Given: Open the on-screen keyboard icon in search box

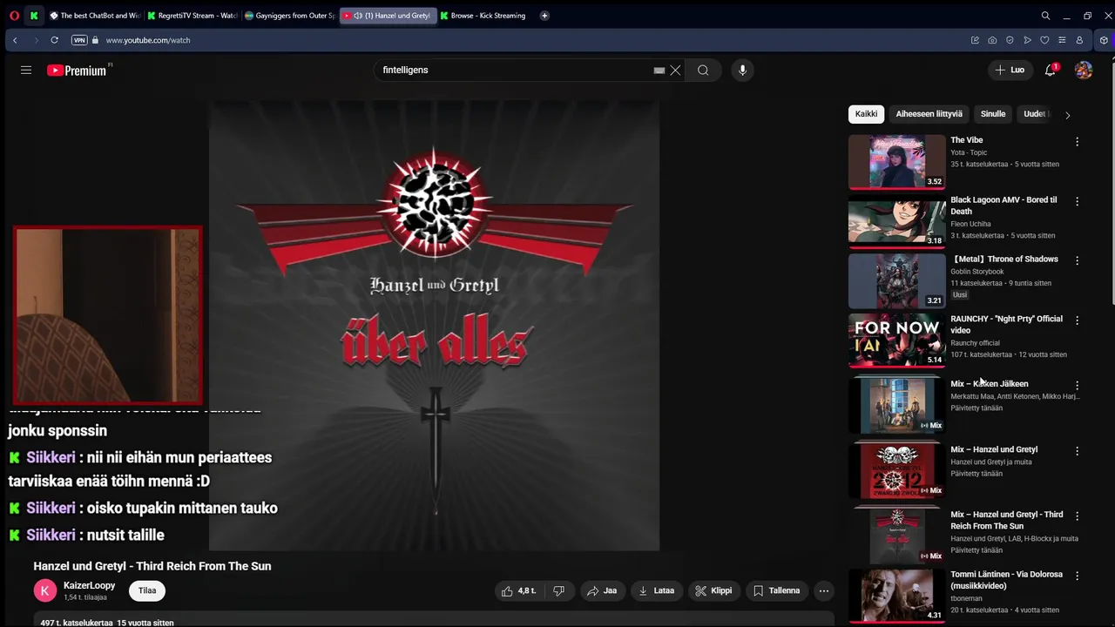Looking at the screenshot, I should click(659, 71).
